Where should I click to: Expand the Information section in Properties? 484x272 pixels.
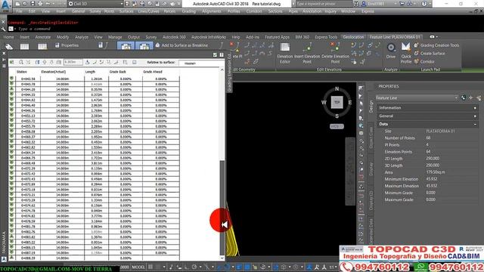coord(427,108)
